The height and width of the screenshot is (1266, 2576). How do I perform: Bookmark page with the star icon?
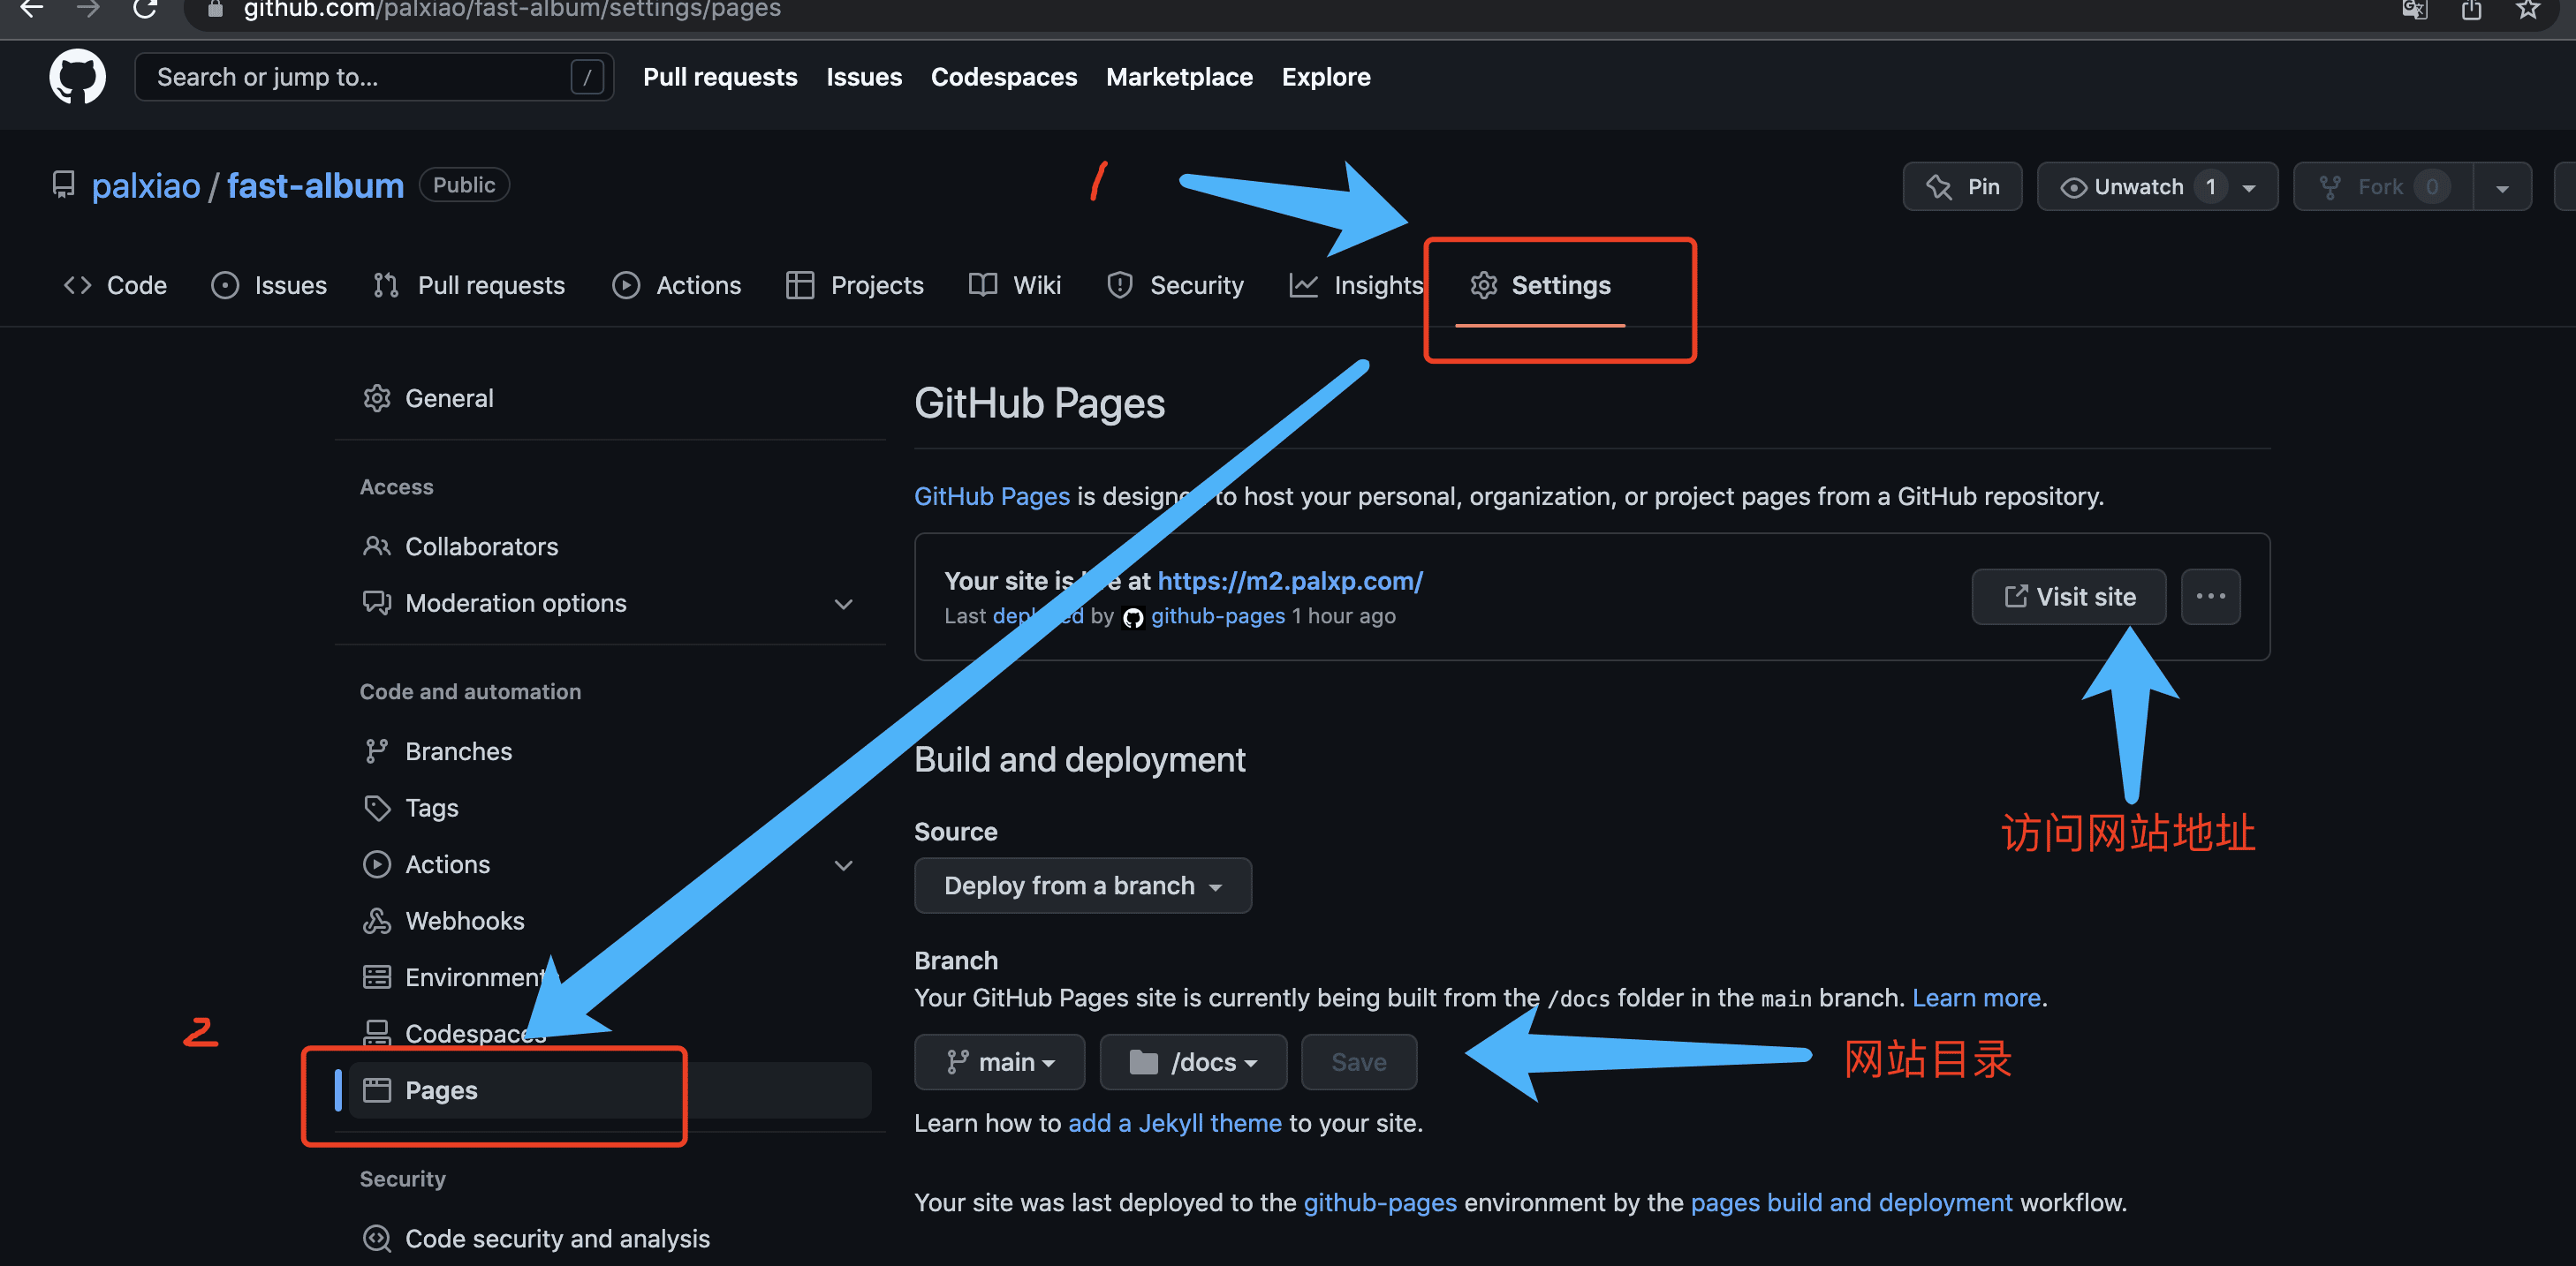click(2528, 10)
